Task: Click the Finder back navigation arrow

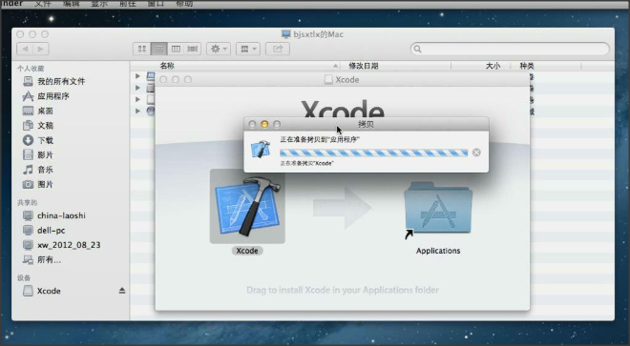Action: [x=25, y=49]
